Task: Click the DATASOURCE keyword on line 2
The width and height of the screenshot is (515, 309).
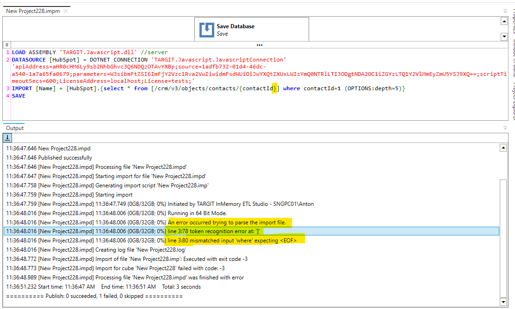Action: click(x=29, y=60)
